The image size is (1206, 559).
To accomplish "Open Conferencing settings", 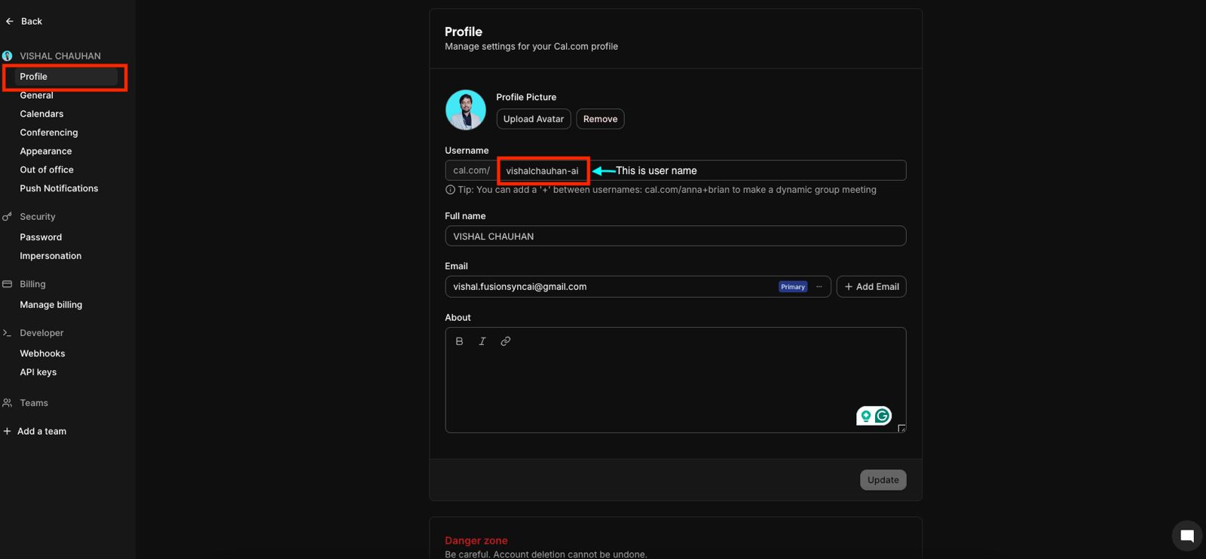I will tap(49, 133).
